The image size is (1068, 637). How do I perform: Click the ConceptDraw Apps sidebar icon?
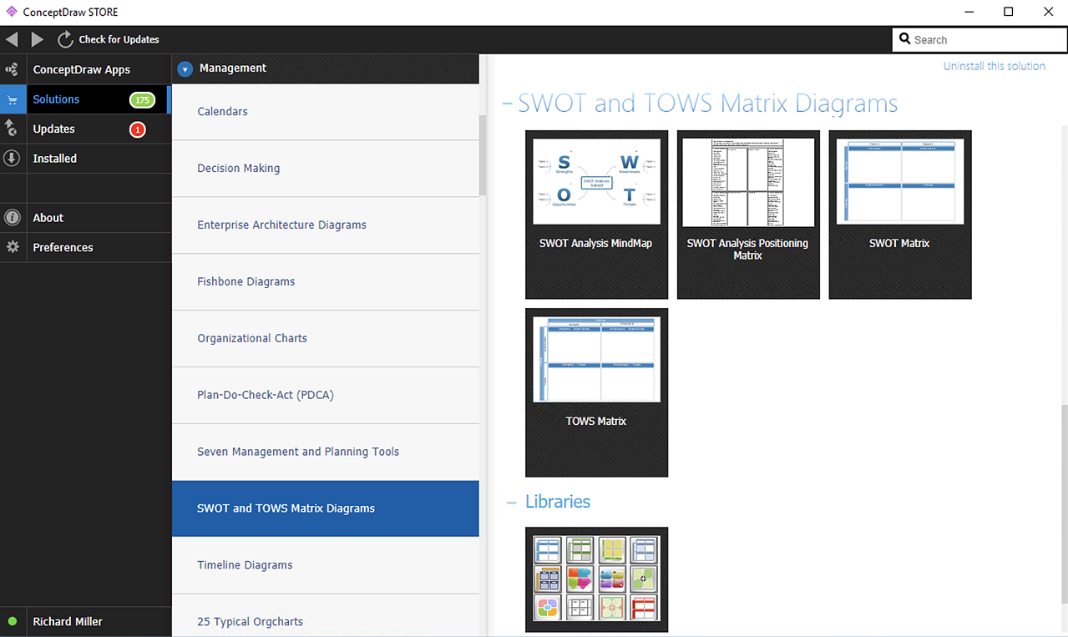[12, 69]
